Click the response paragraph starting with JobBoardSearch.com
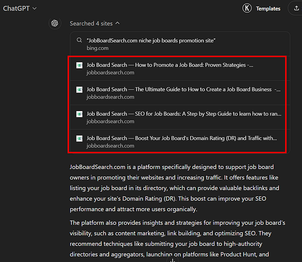 (x=174, y=188)
